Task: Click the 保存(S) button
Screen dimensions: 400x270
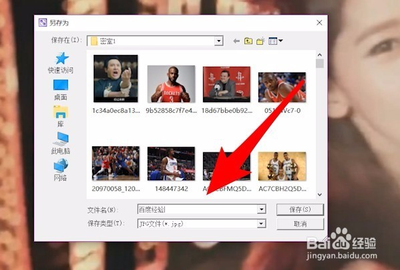Action: [x=301, y=210]
